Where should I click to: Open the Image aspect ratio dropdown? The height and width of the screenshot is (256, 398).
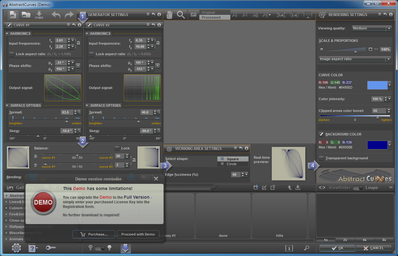tap(355, 59)
